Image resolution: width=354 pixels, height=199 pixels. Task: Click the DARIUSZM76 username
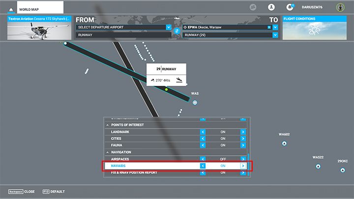tap(312, 7)
